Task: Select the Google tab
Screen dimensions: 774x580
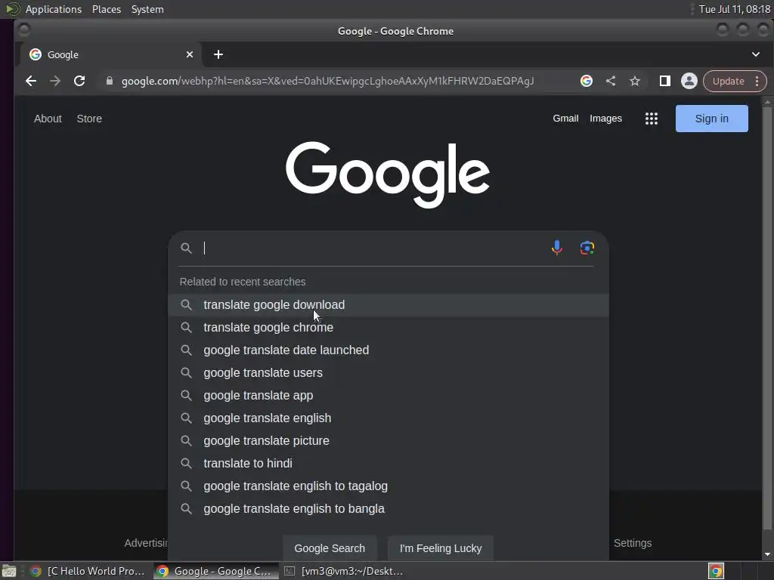Action: (110, 54)
